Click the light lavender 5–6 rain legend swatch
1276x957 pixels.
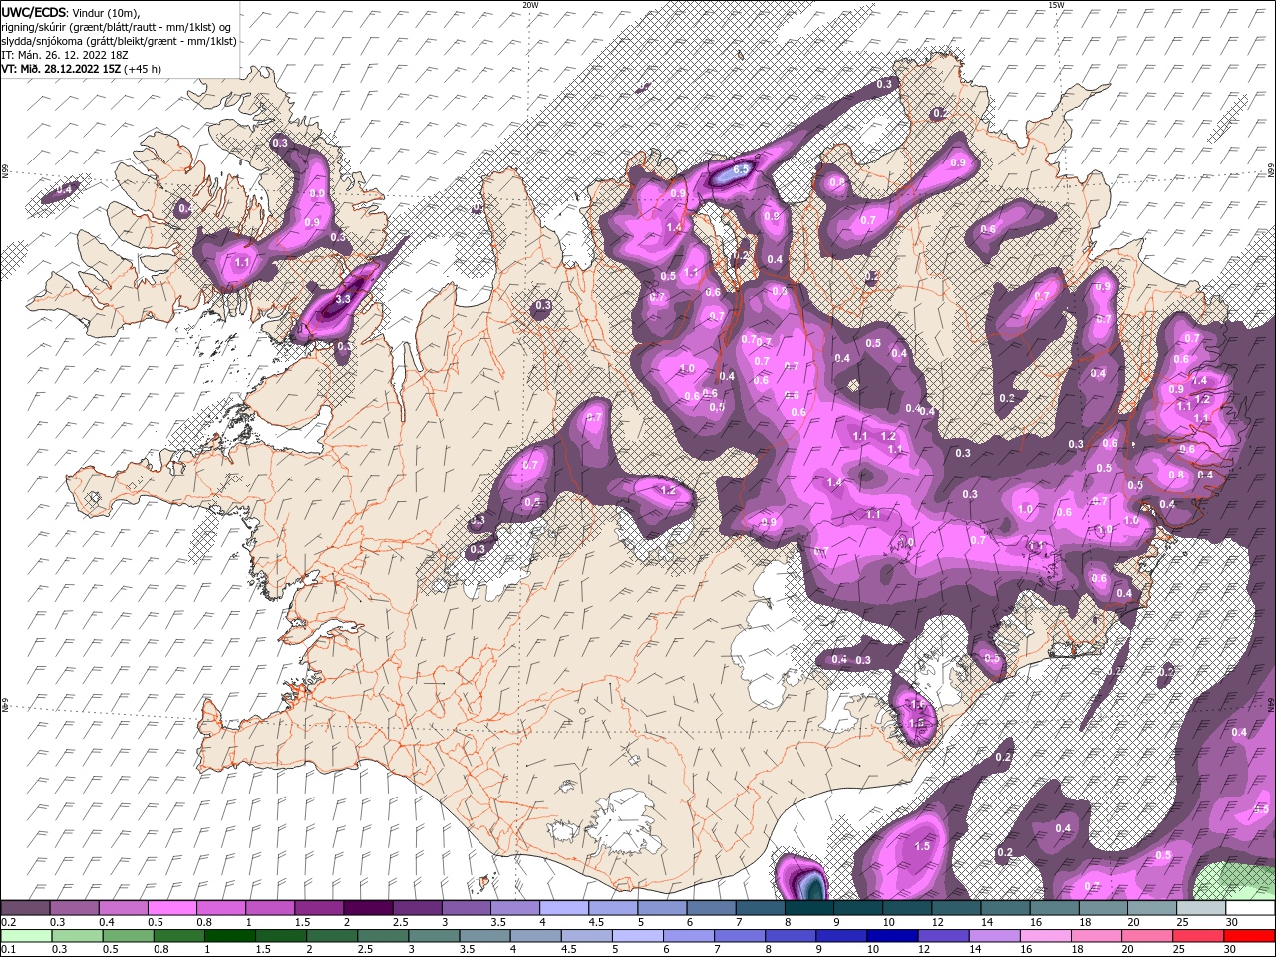point(637,935)
